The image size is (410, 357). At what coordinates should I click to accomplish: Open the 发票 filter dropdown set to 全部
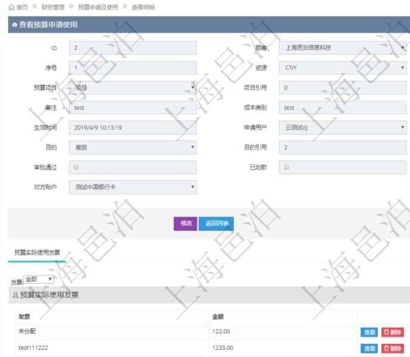point(39,279)
